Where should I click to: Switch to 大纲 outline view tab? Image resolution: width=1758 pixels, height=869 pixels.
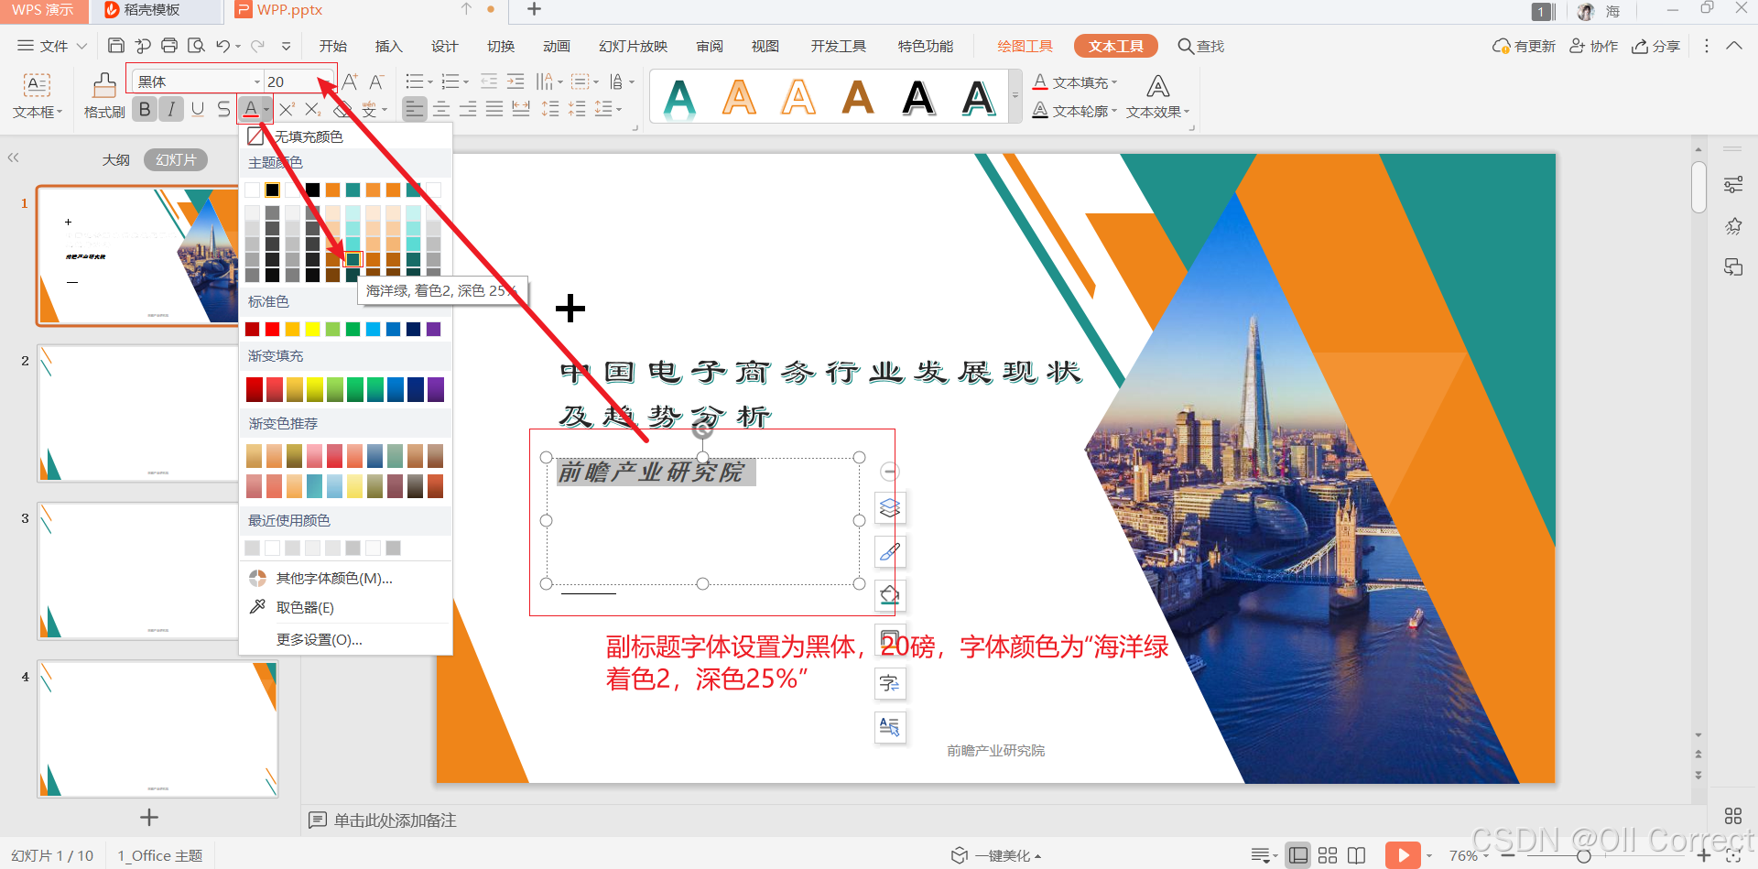click(x=115, y=159)
